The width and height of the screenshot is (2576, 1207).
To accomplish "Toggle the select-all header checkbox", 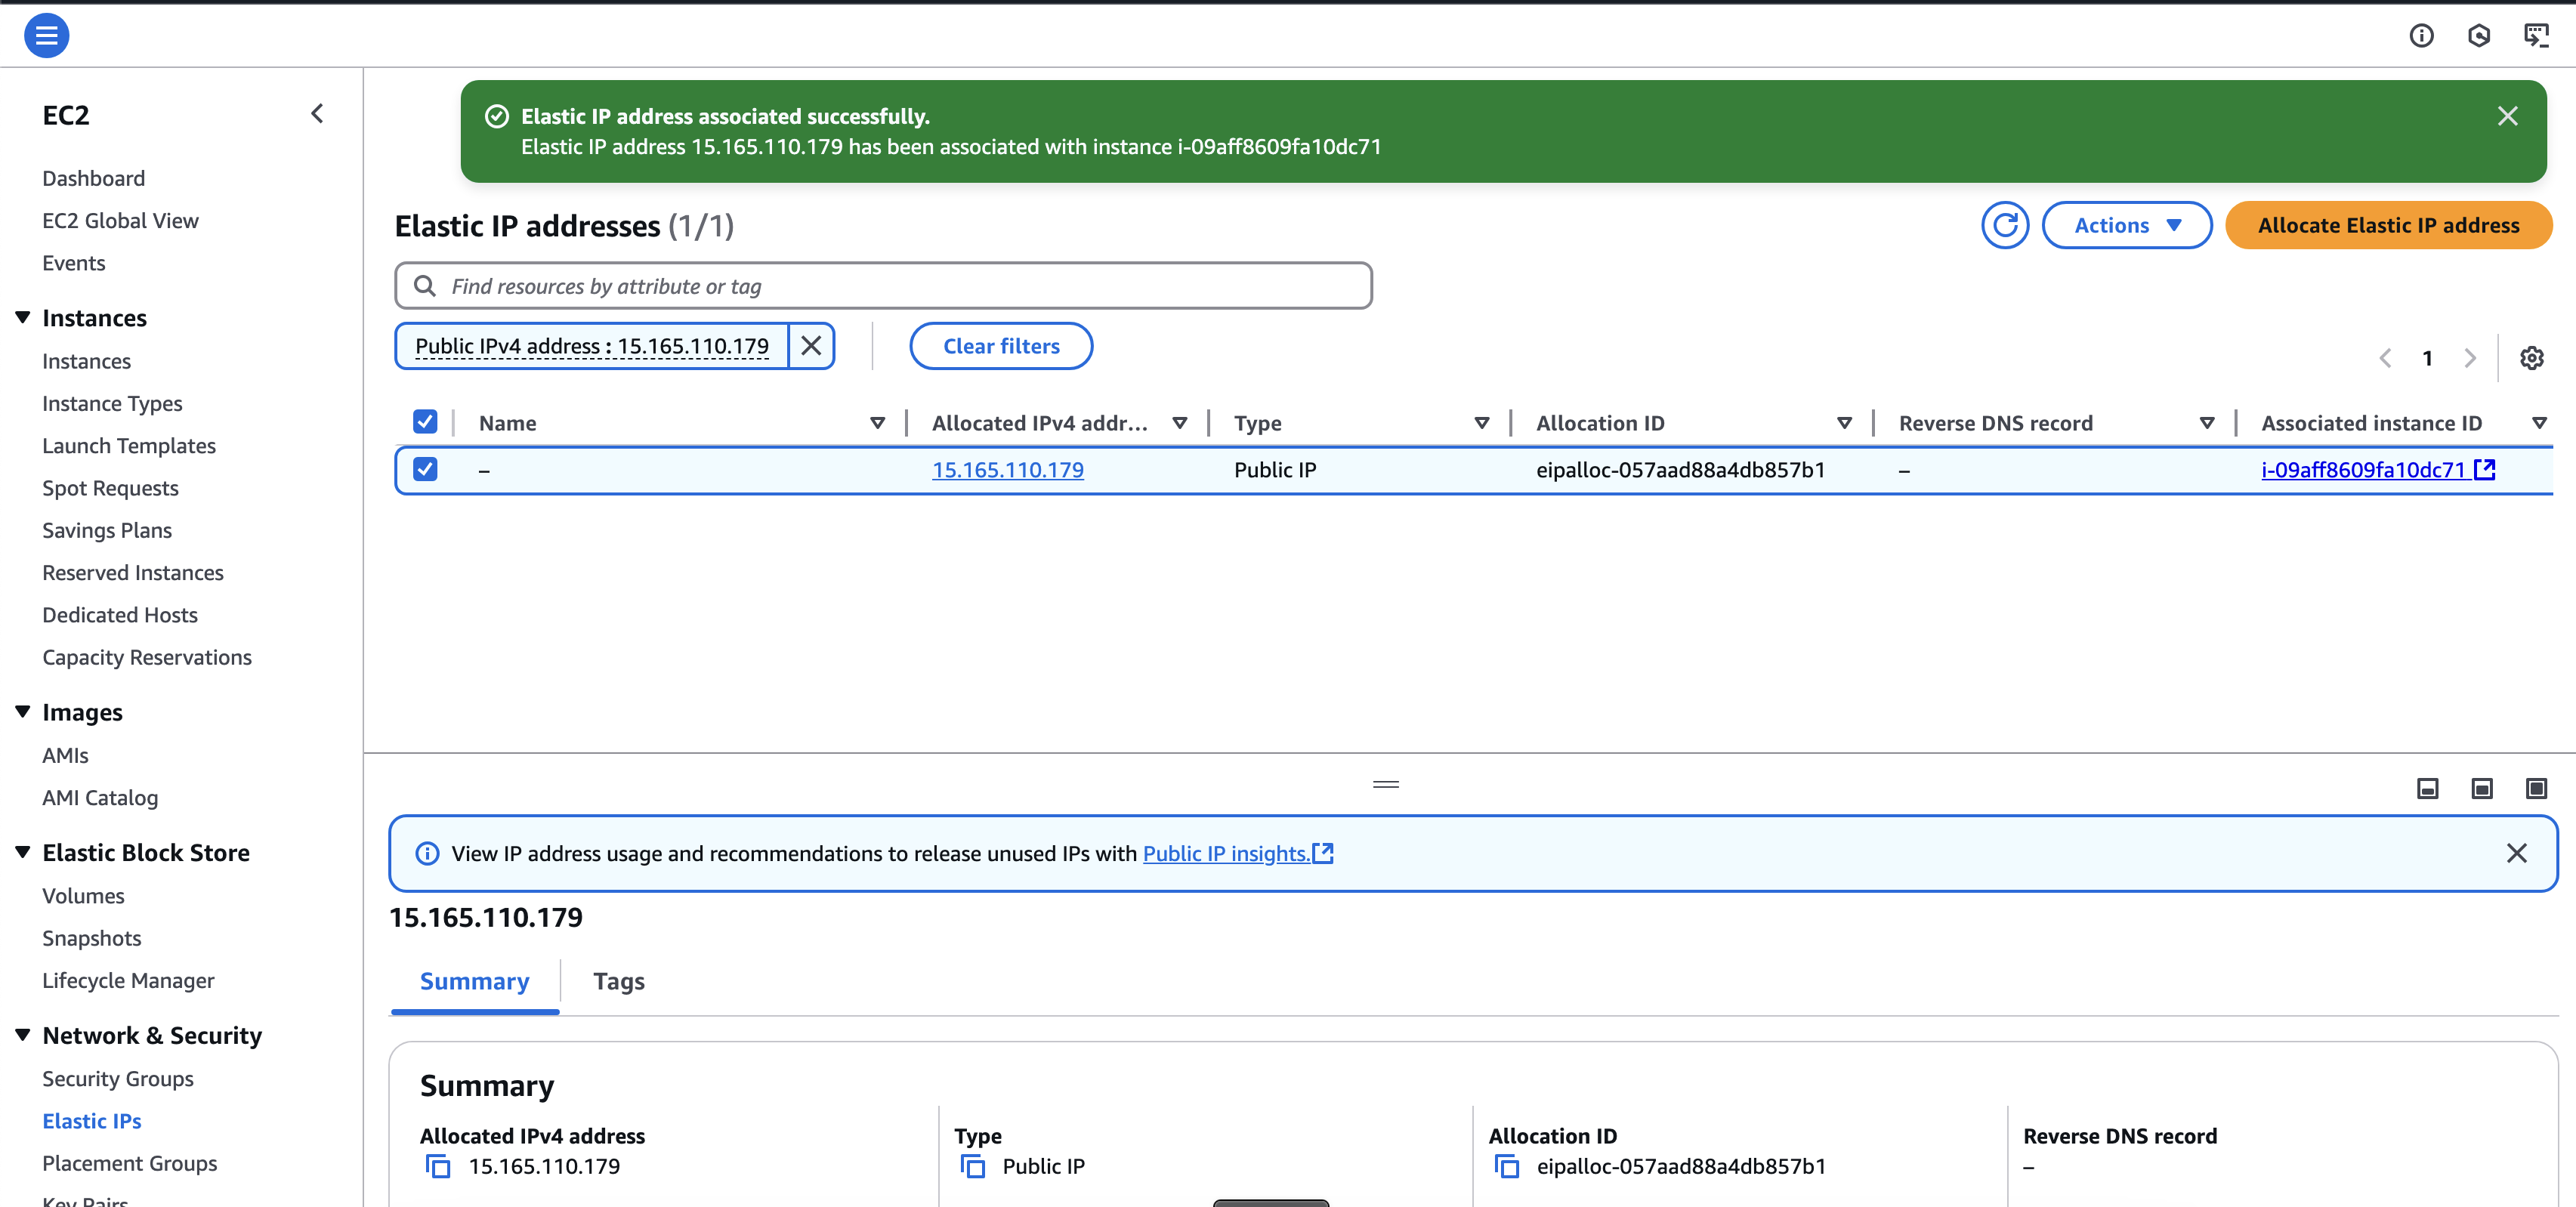I will pos(425,422).
